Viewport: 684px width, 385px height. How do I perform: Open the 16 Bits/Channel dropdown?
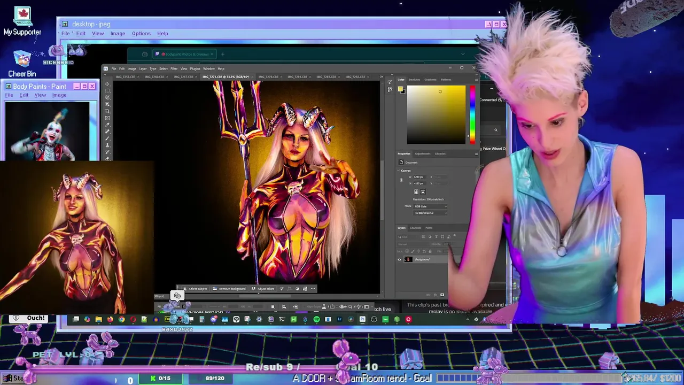(431, 213)
